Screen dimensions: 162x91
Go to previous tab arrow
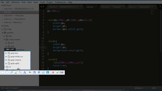click(x=41, y=7)
